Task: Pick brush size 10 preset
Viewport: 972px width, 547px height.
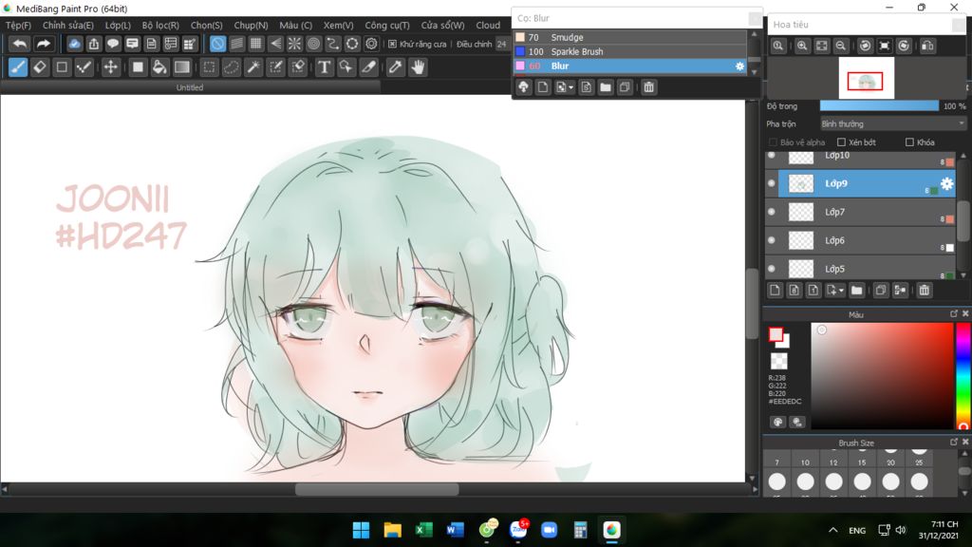Action: point(805,459)
